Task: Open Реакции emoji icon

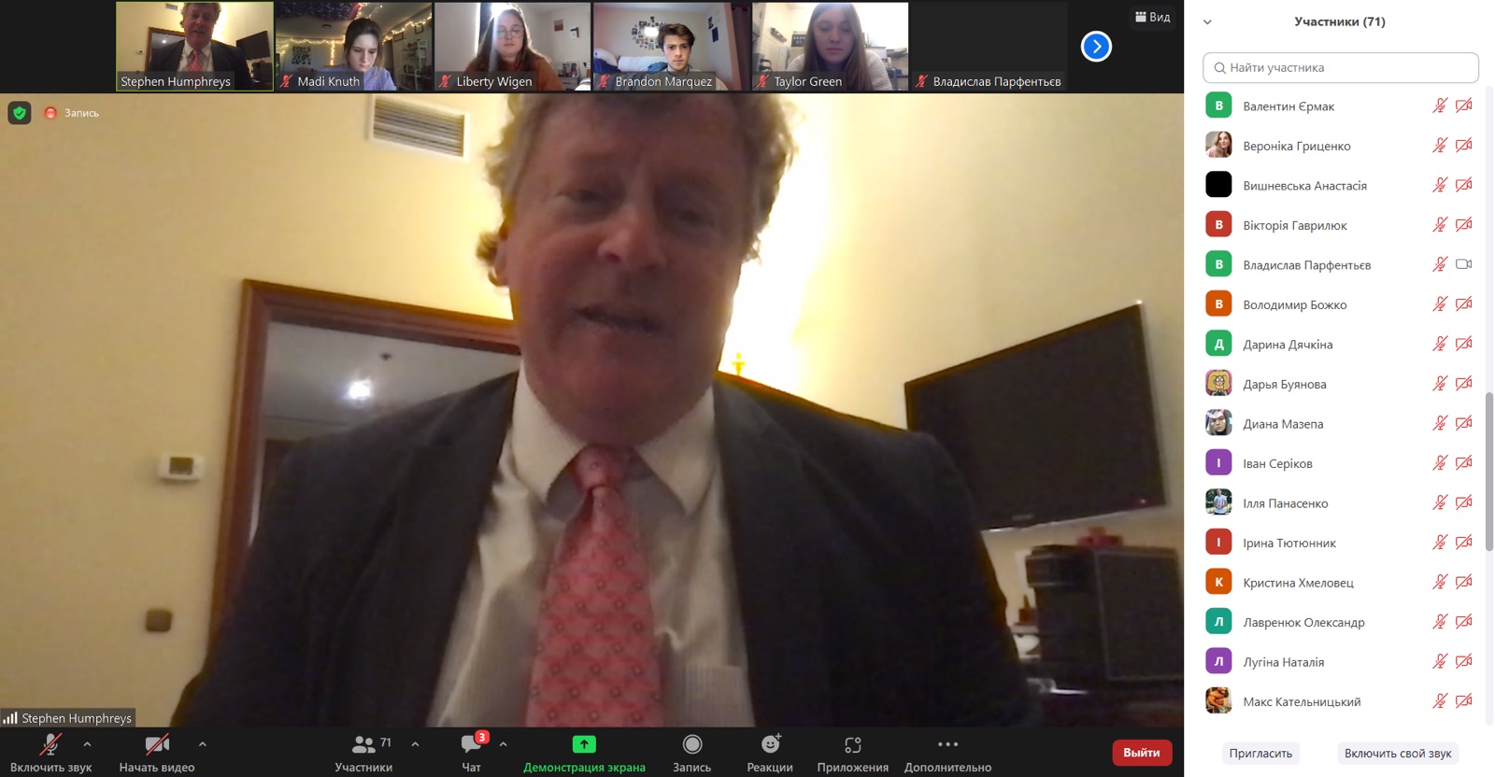Action: click(770, 744)
